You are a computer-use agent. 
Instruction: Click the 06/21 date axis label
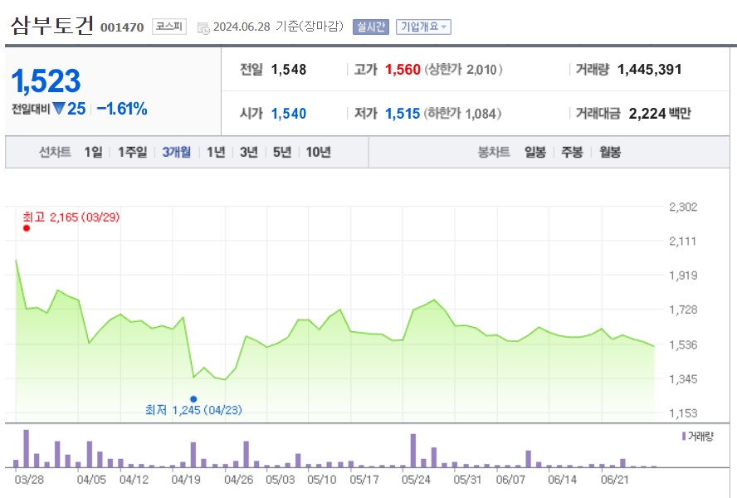(x=614, y=480)
